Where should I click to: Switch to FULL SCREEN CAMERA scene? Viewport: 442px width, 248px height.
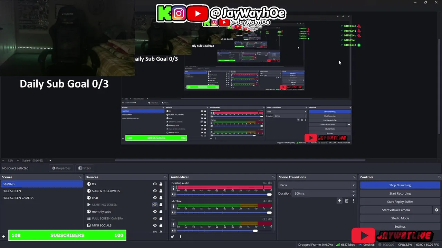[42, 198]
